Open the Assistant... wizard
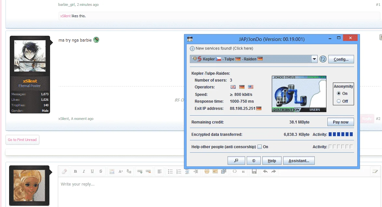The image size is (382, 207). [299, 161]
